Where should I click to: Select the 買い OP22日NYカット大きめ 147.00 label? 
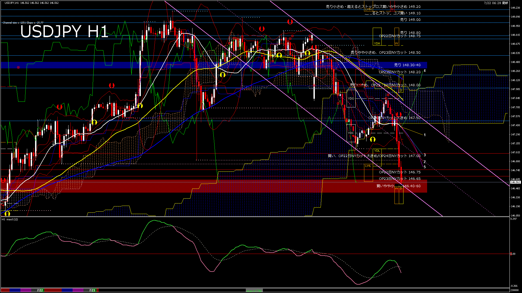point(374,156)
